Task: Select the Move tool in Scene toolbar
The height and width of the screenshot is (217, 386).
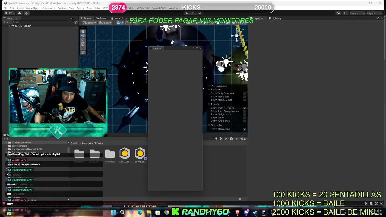Action: coord(83,36)
